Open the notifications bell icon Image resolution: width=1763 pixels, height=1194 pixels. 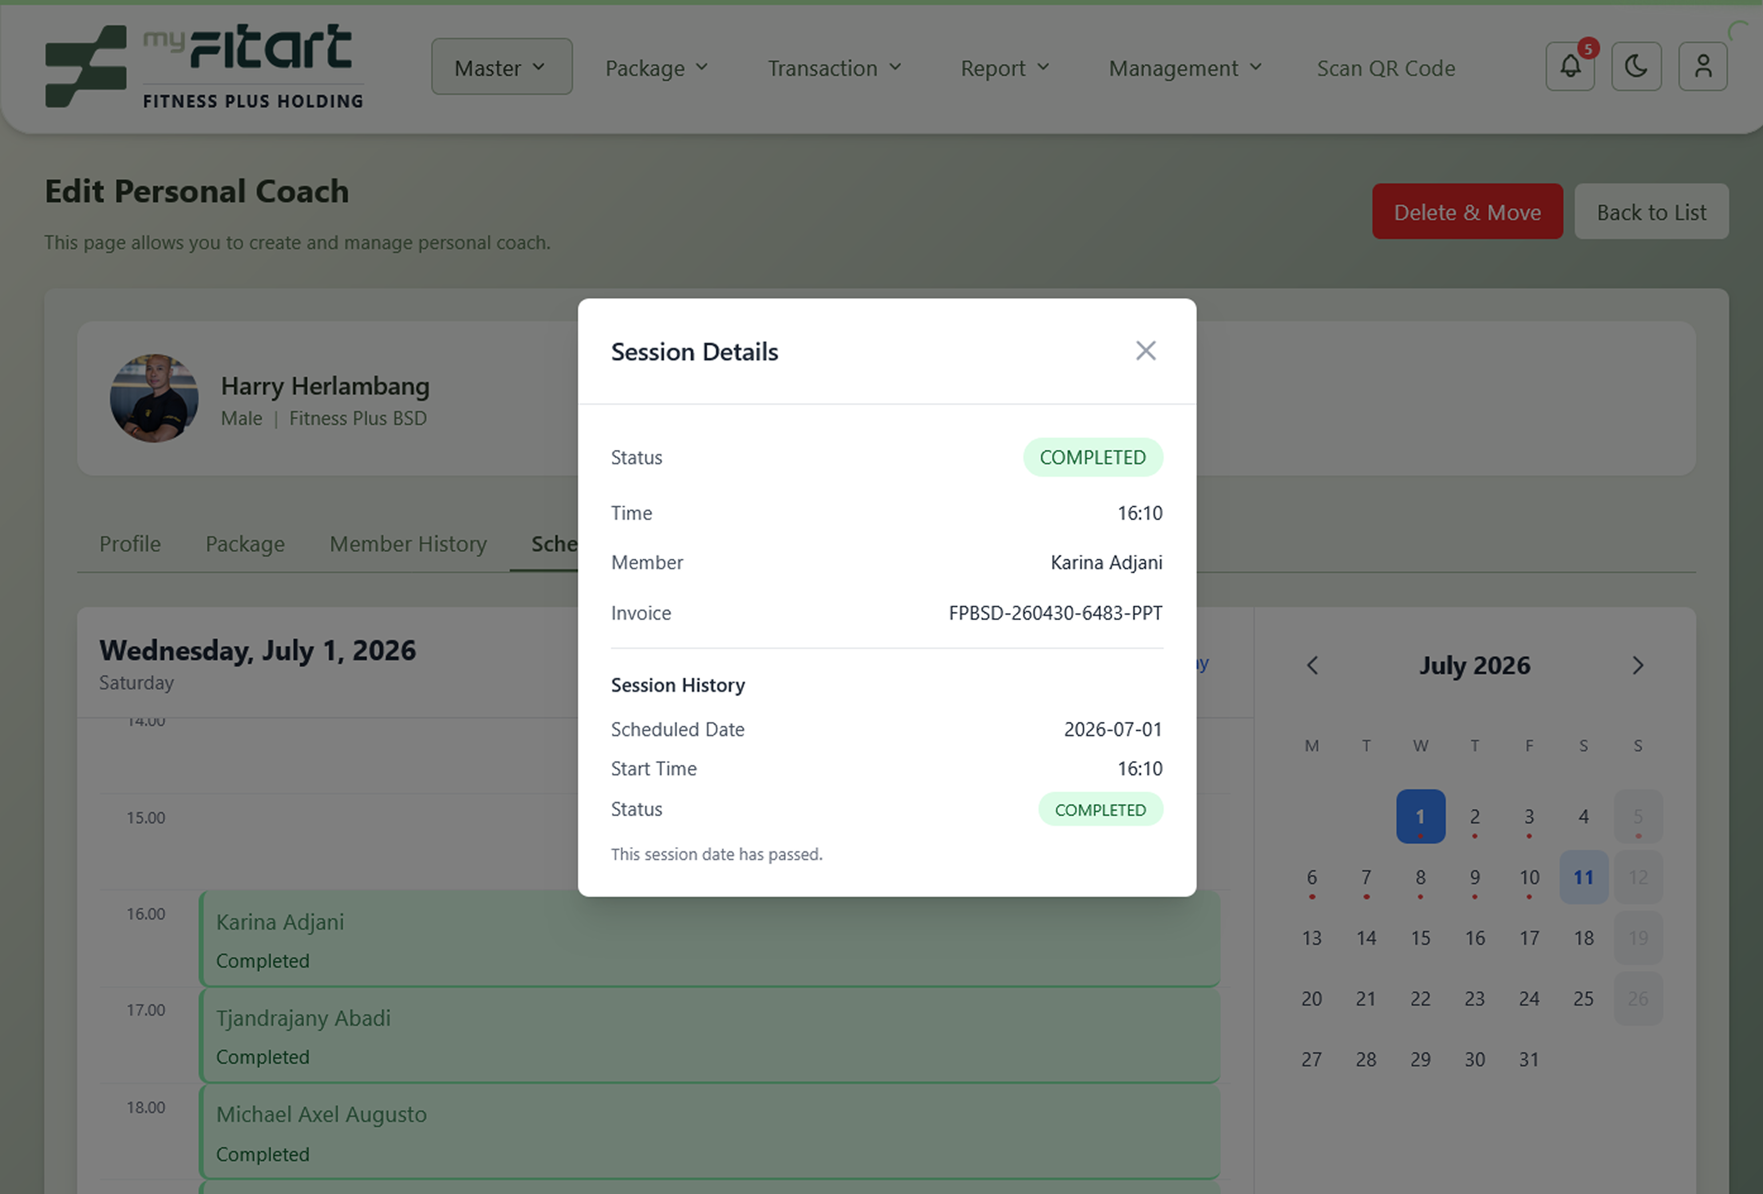(x=1570, y=67)
